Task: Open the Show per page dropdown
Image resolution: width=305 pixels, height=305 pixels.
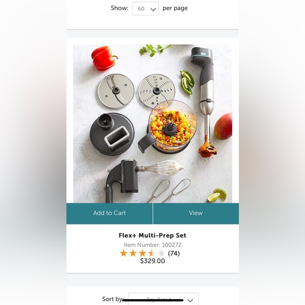Action: 146,8
